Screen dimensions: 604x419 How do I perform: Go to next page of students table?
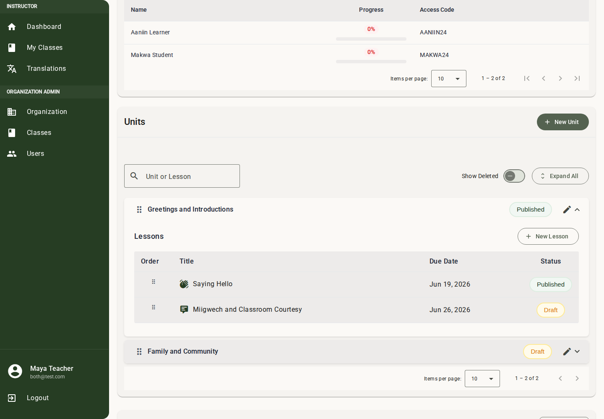click(560, 78)
